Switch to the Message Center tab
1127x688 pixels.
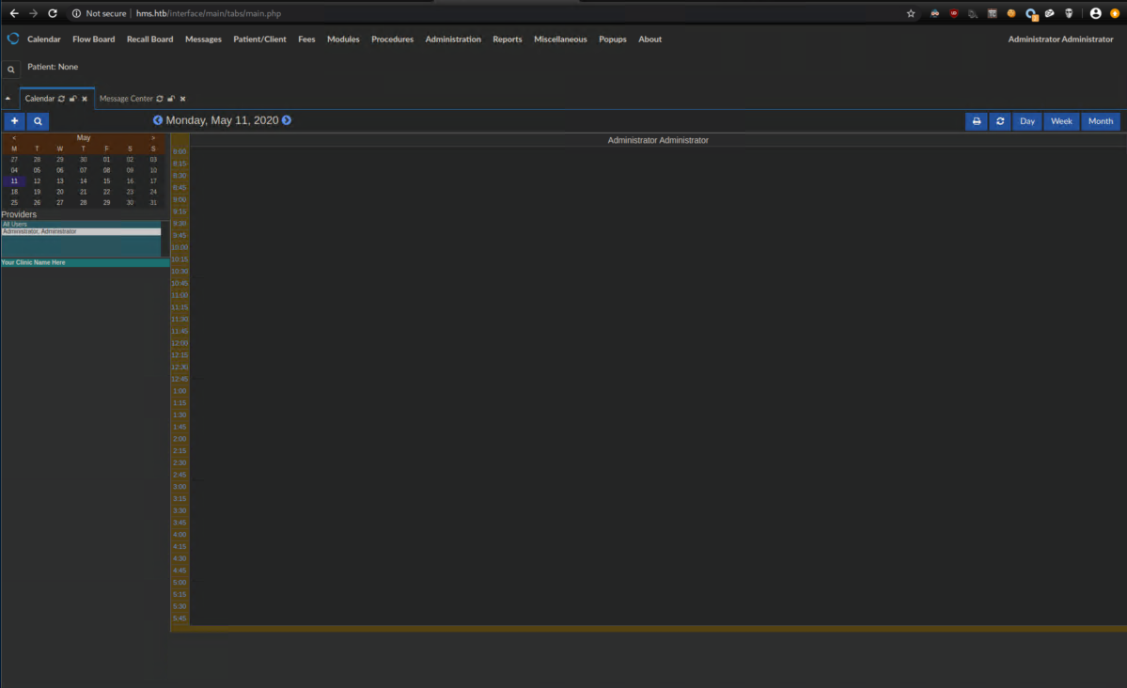(126, 99)
